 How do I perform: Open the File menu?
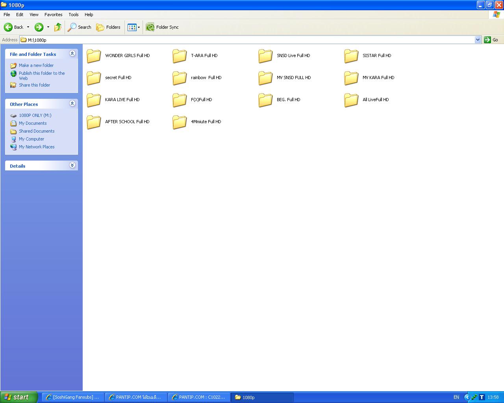pyautogui.click(x=7, y=15)
